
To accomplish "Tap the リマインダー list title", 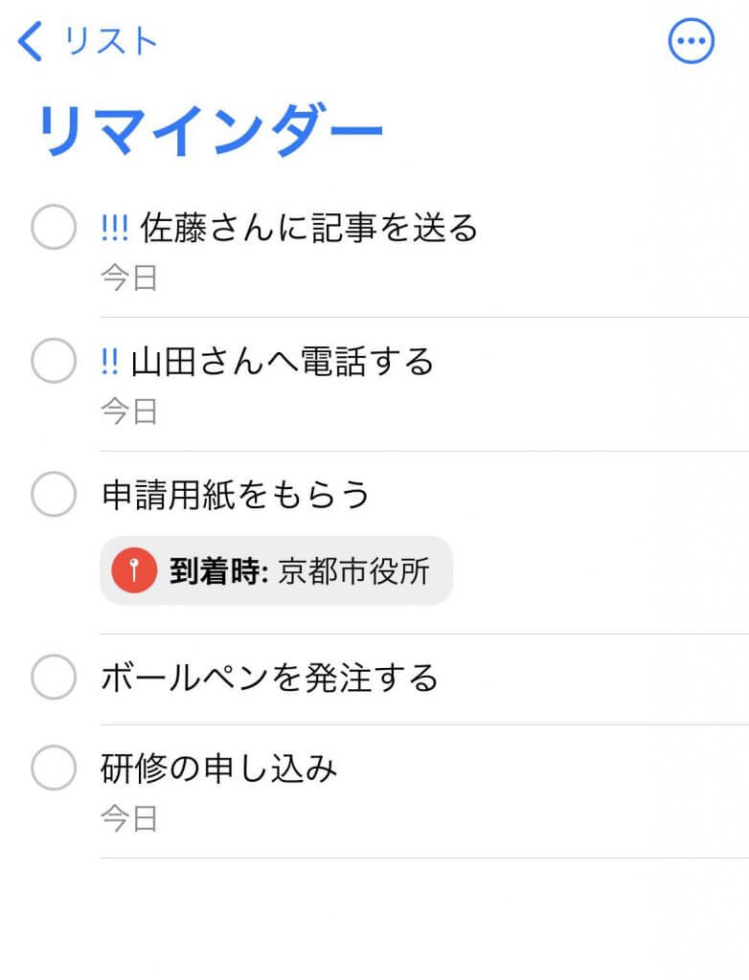I will click(210, 130).
